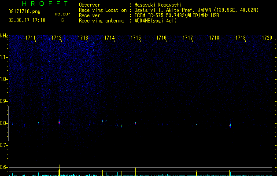Click the 0.6 frequency axis label
This screenshot has height=176, width=277.
coord(4,167)
